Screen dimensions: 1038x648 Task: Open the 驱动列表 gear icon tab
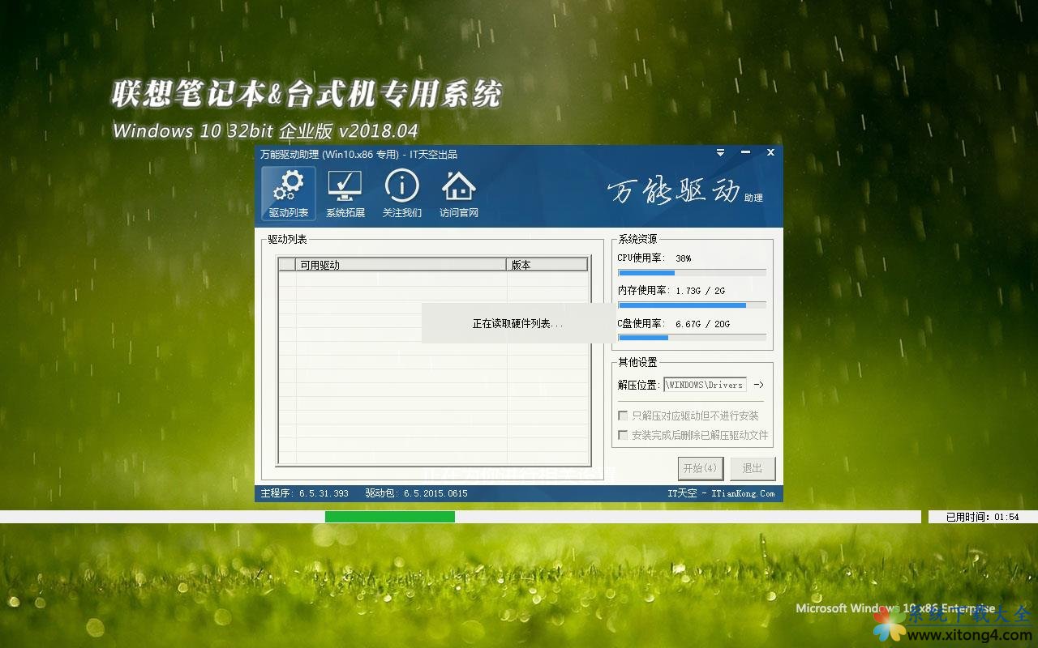(288, 194)
